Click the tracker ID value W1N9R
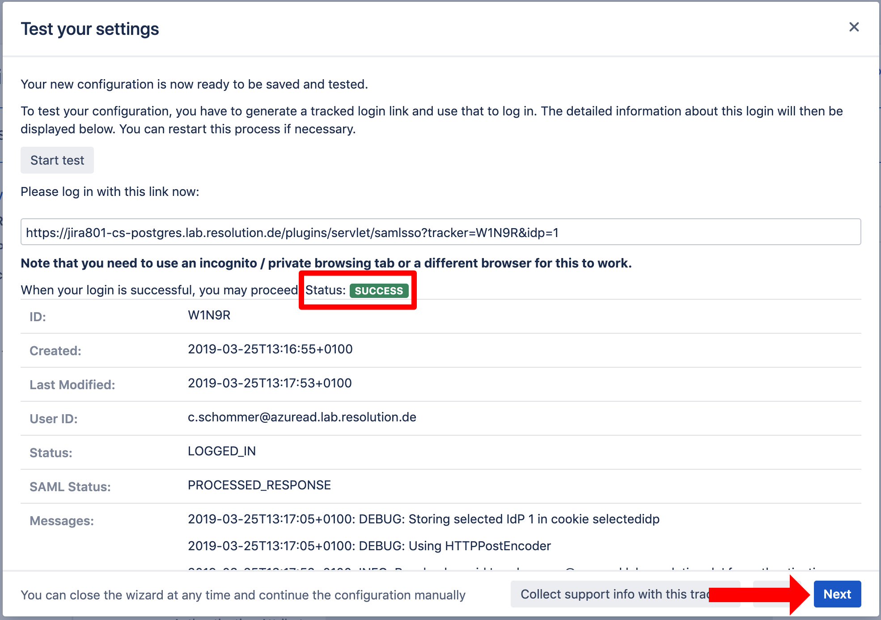Viewport: 881px width, 620px height. 209,315
